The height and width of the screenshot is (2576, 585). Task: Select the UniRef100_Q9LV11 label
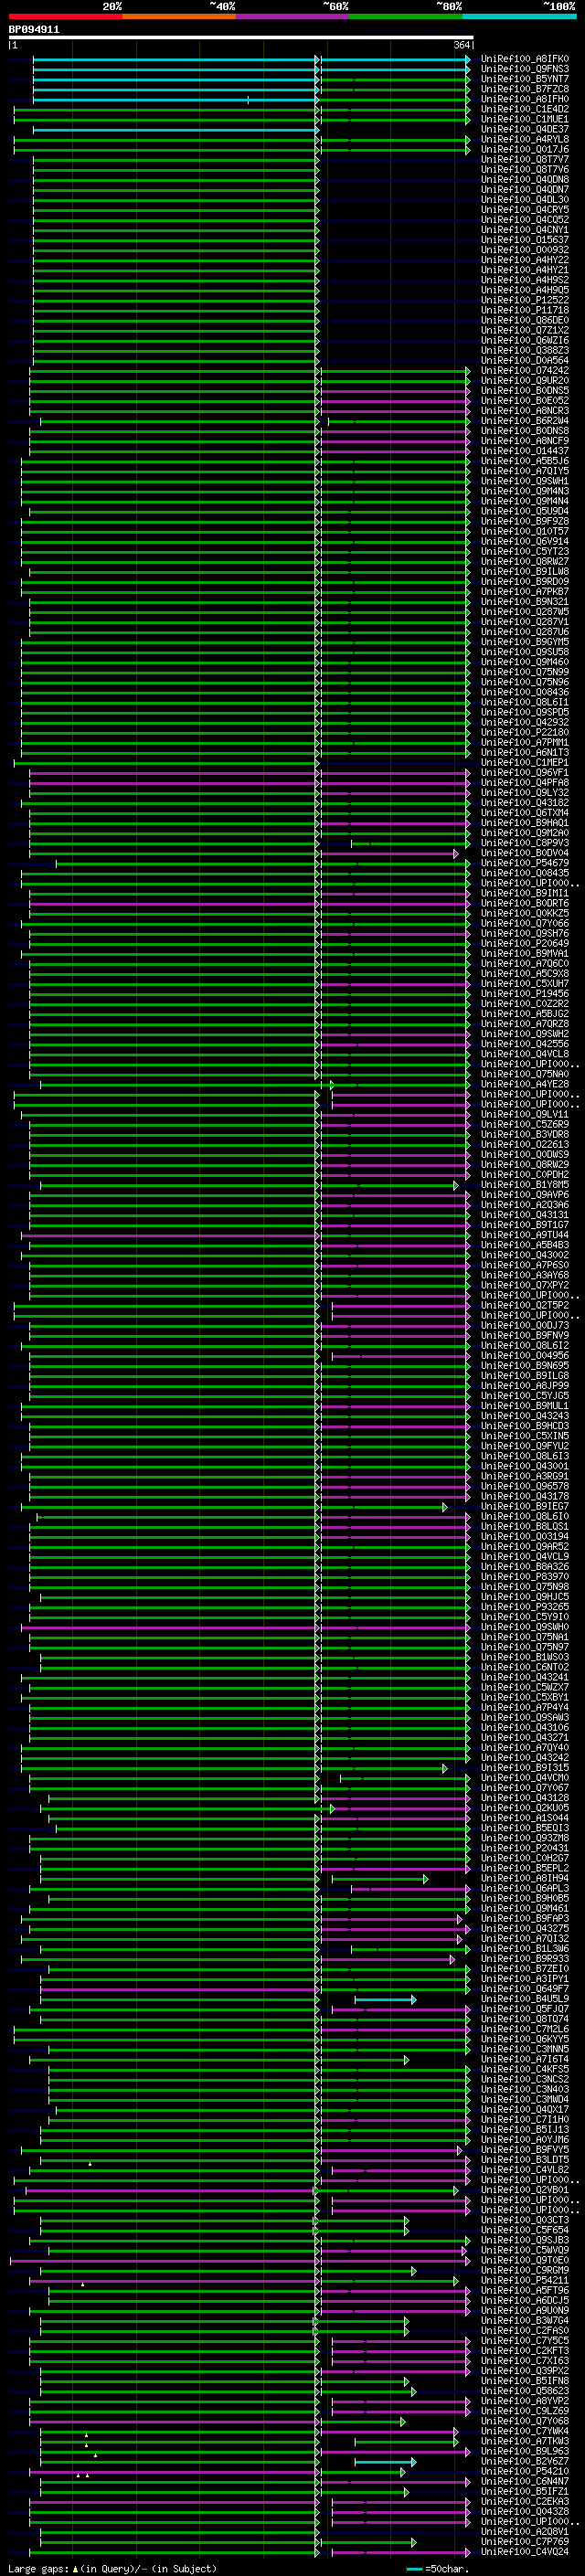pyautogui.click(x=525, y=1114)
